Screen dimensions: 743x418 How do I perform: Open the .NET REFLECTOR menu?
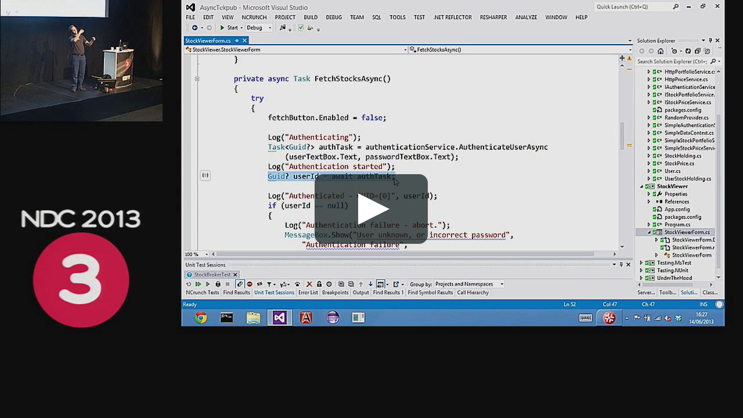point(453,17)
